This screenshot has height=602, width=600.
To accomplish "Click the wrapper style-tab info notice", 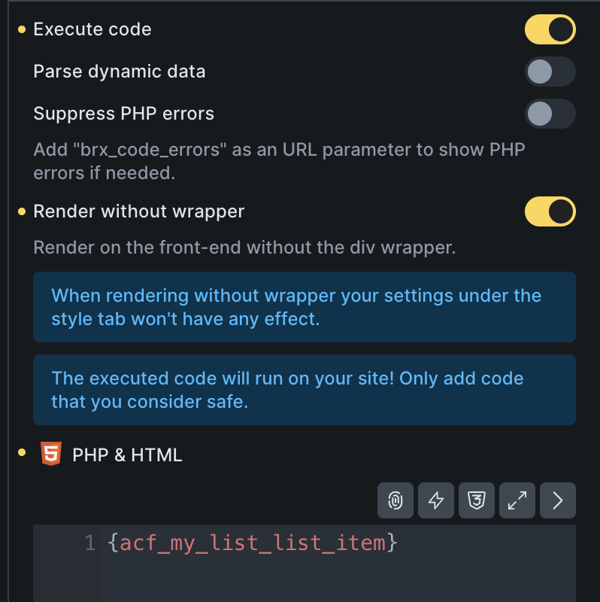I will (304, 307).
